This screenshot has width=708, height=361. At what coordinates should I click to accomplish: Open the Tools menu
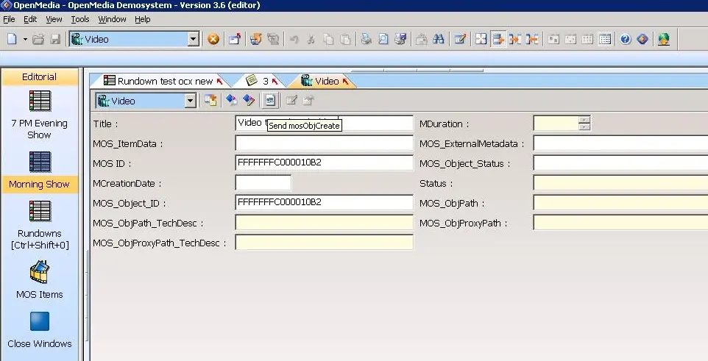point(79,19)
